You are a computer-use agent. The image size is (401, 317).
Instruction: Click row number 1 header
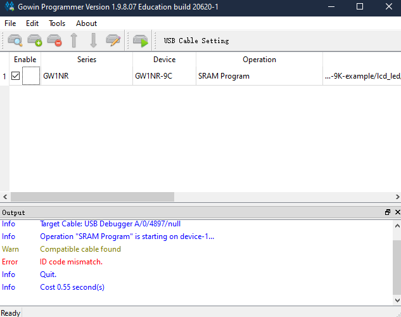[4, 76]
